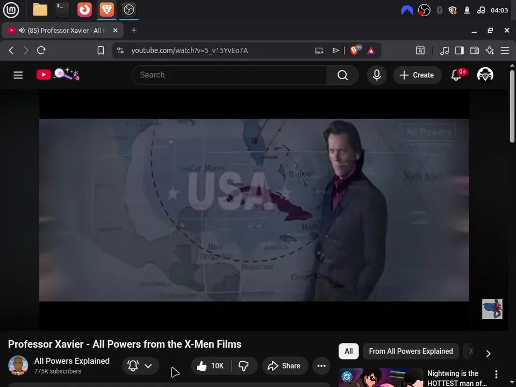Open options menu for Nightwing video

point(496,374)
